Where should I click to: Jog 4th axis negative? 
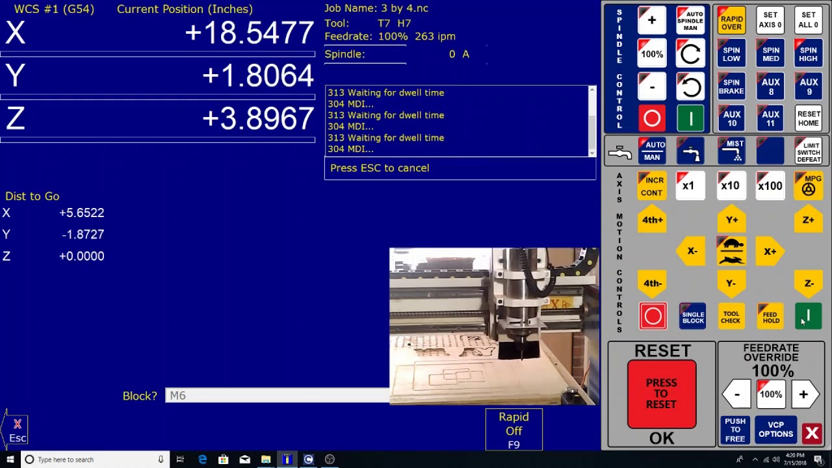(x=652, y=283)
